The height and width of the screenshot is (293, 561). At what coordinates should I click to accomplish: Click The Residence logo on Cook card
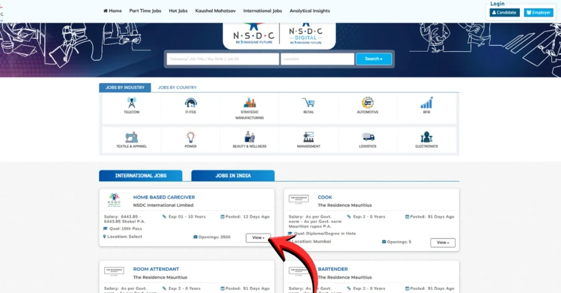299,200
